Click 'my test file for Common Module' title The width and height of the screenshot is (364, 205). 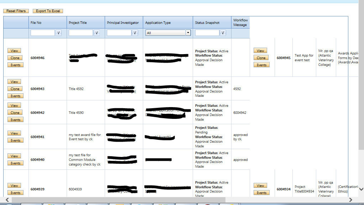[84, 159]
